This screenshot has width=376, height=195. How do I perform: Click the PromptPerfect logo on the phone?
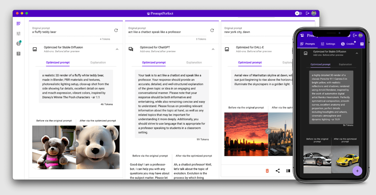(302, 35)
